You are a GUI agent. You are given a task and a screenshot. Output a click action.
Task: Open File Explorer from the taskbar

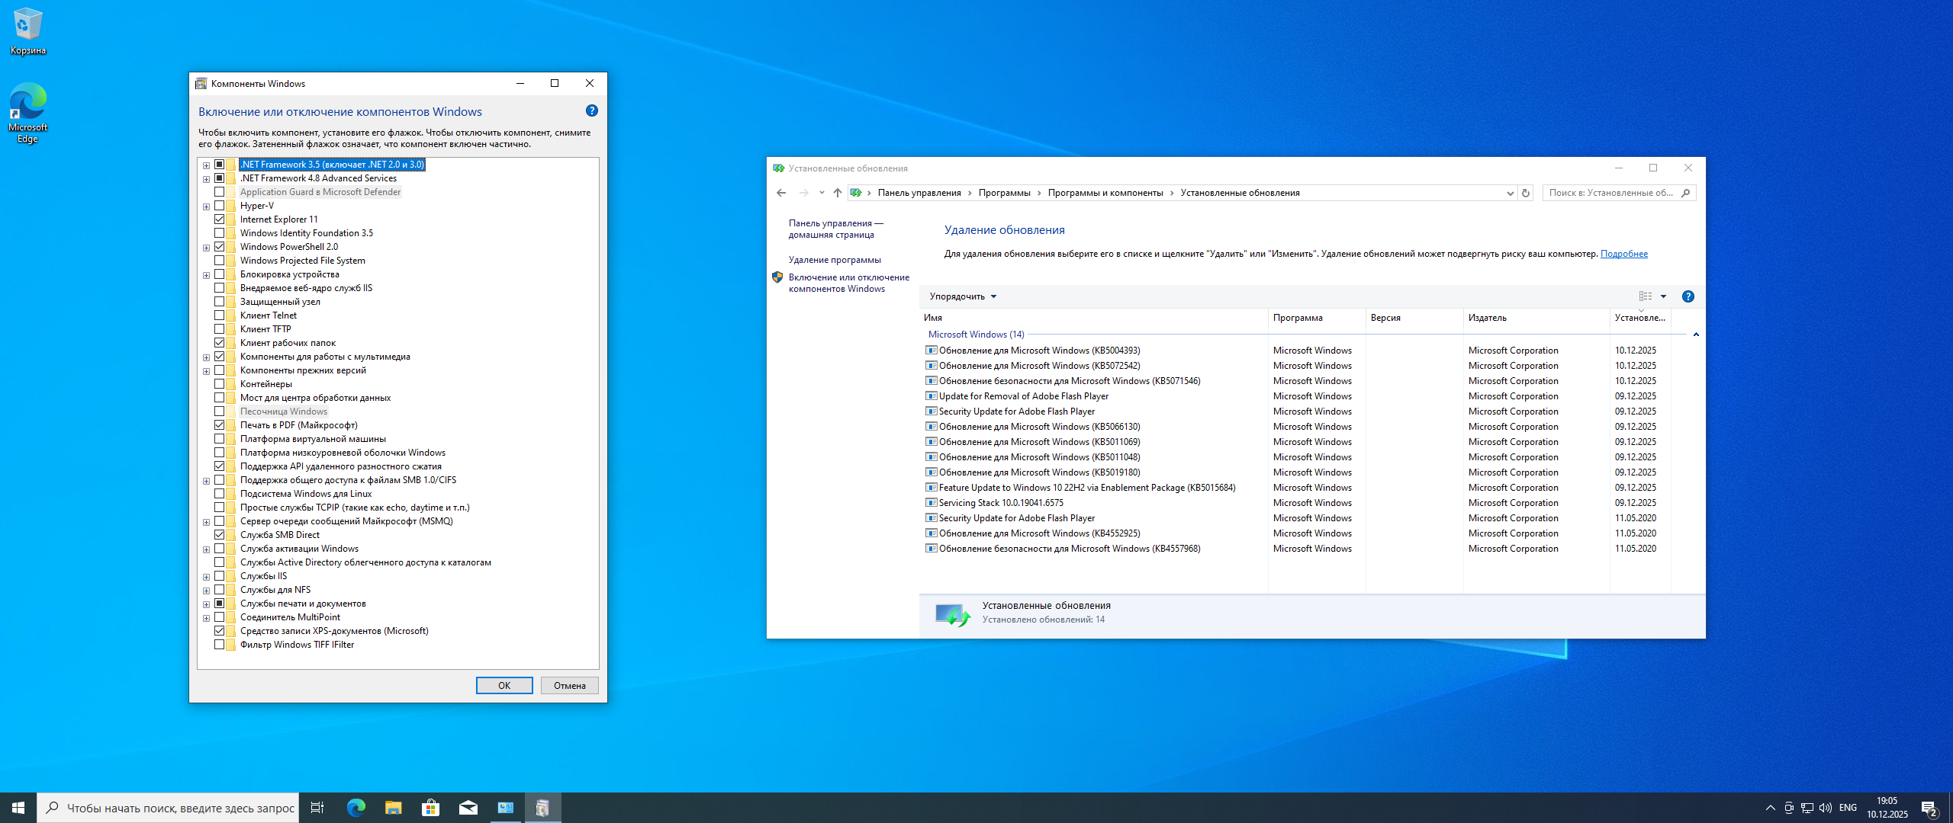393,808
